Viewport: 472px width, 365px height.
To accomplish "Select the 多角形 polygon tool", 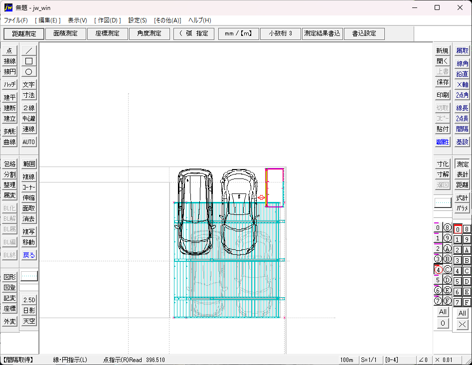I will tap(9, 131).
